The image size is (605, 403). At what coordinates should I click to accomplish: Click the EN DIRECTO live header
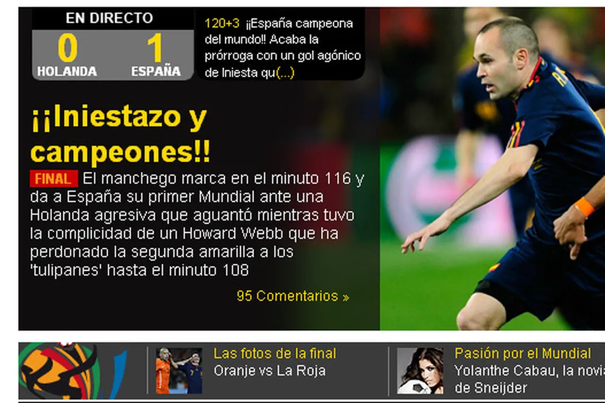[109, 18]
